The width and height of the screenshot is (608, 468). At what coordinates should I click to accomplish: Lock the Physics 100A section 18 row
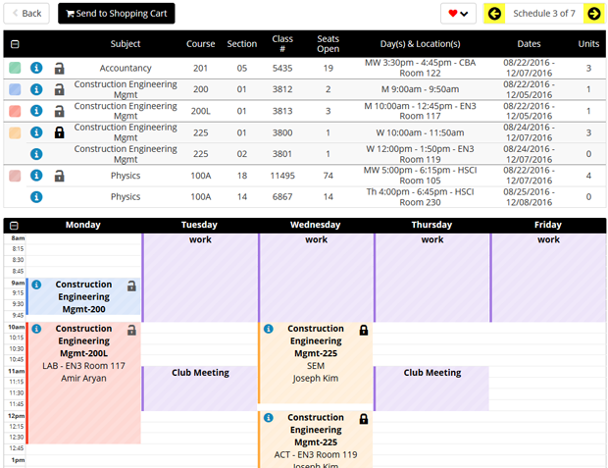tap(59, 176)
